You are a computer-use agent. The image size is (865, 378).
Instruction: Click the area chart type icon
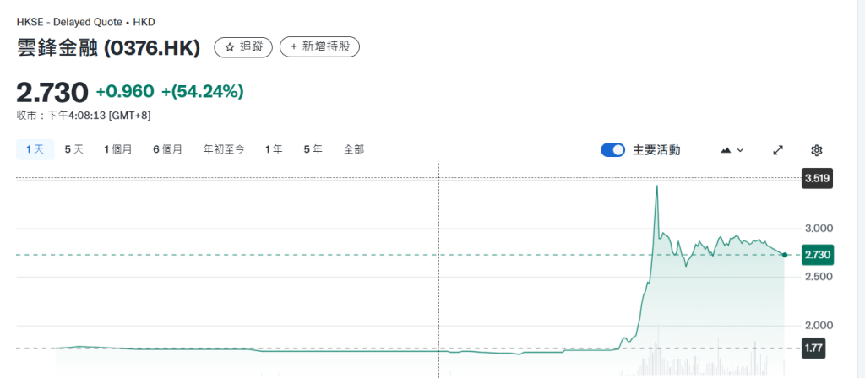[726, 150]
